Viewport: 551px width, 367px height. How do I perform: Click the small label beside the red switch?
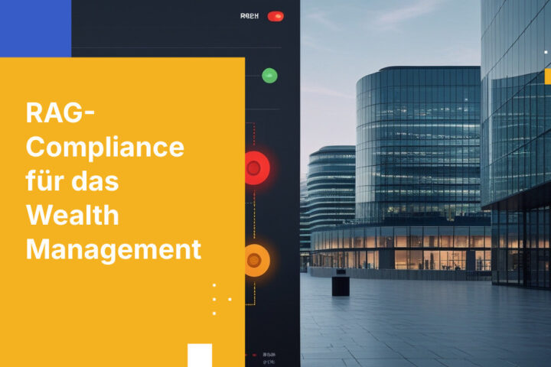pyautogui.click(x=249, y=16)
